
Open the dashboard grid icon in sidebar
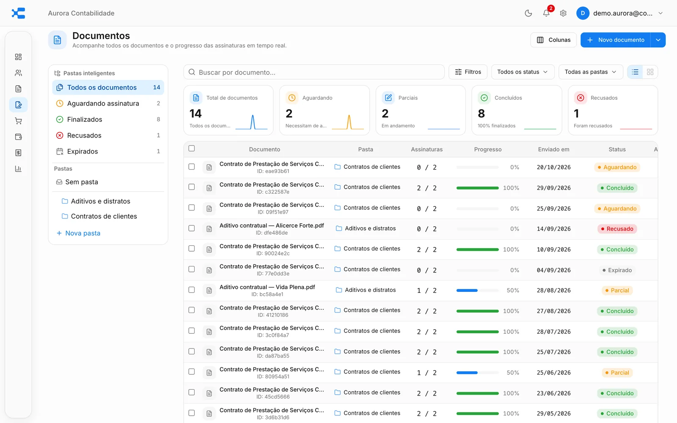click(18, 57)
